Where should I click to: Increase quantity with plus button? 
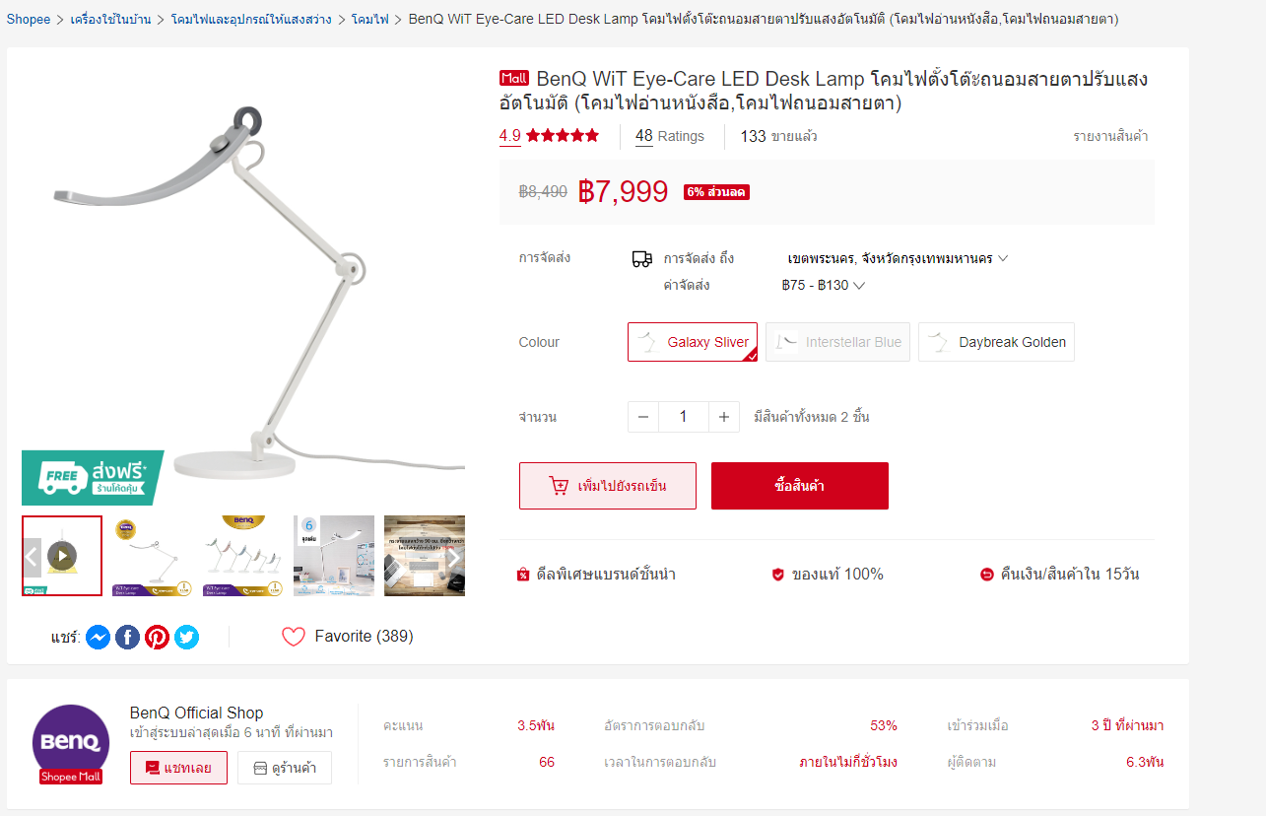tap(723, 417)
